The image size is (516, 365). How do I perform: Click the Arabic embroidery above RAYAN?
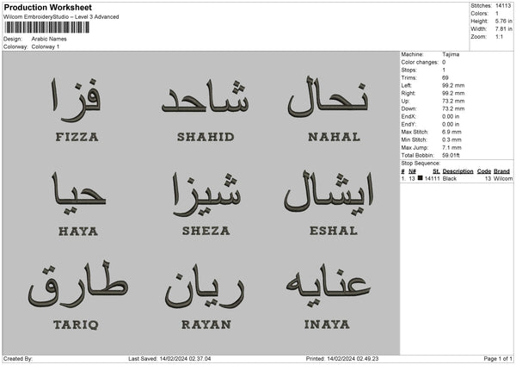click(x=205, y=287)
